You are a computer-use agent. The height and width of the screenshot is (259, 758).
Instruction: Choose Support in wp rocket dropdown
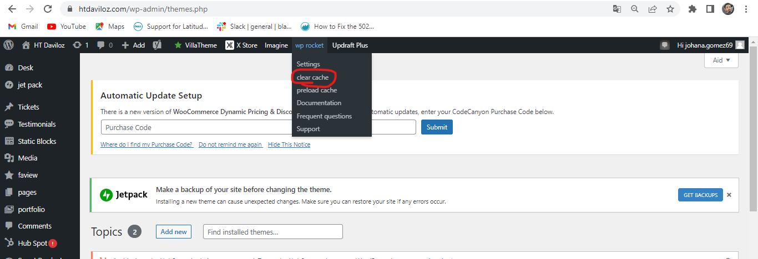[x=308, y=129]
